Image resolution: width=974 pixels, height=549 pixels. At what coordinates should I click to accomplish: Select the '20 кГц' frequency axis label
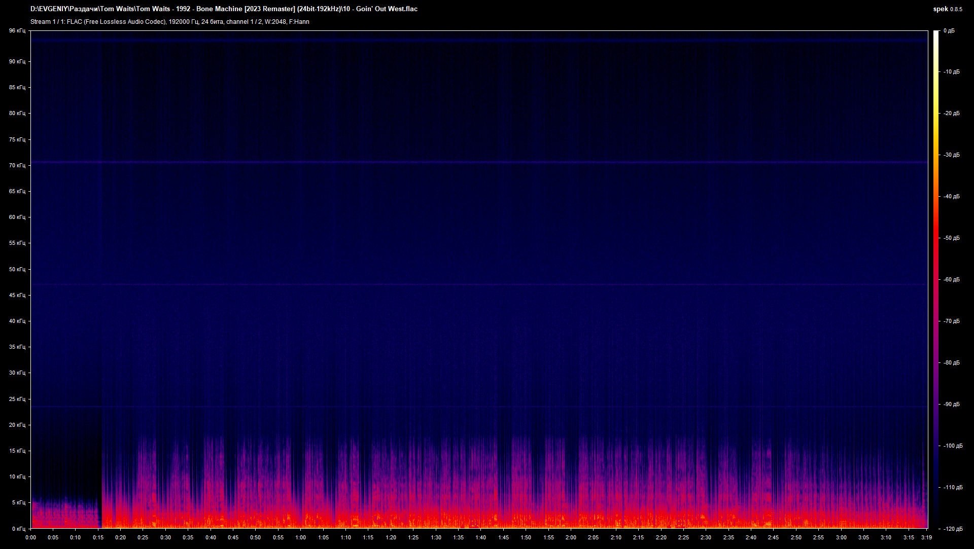click(x=17, y=425)
